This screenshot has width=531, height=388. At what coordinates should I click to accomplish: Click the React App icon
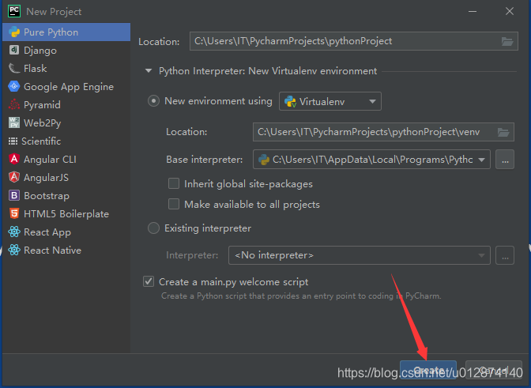pos(14,232)
